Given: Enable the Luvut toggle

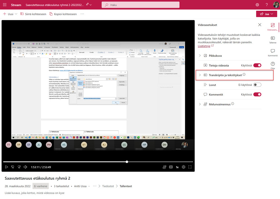Looking at the screenshot, I should point(258,85).
